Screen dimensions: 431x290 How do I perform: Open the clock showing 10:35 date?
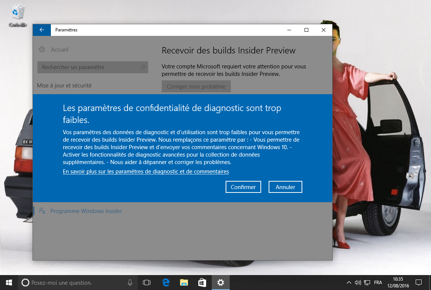coord(398,283)
